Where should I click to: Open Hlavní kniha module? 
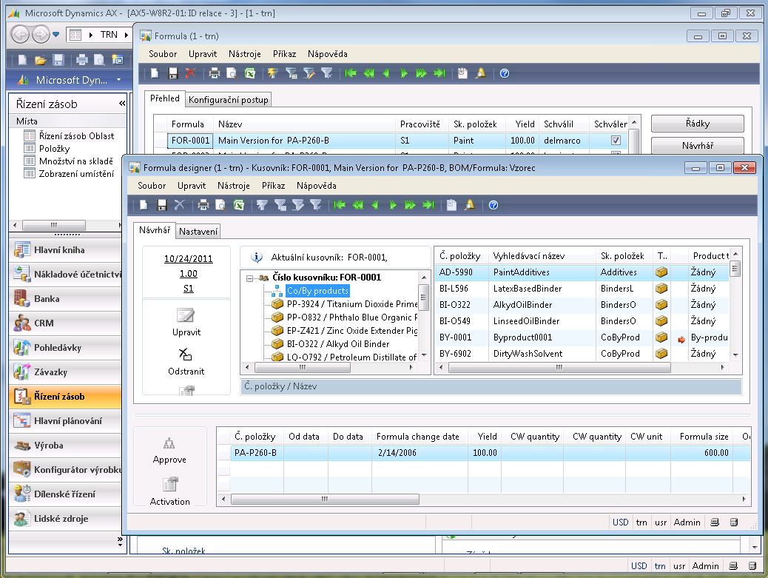click(65, 250)
